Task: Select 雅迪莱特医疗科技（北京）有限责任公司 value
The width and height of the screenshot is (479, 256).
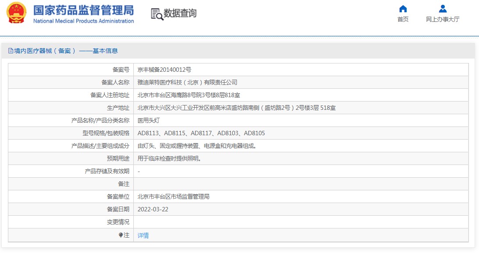Action: click(x=187, y=82)
